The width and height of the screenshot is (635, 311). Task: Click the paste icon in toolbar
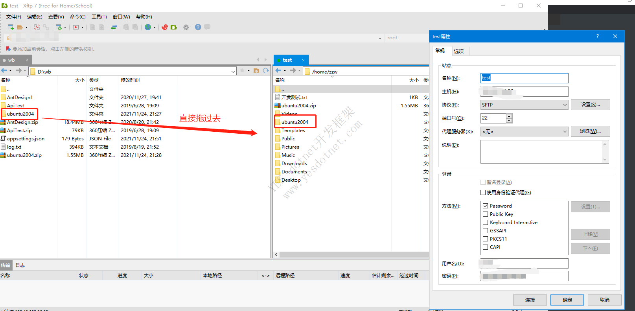135,27
